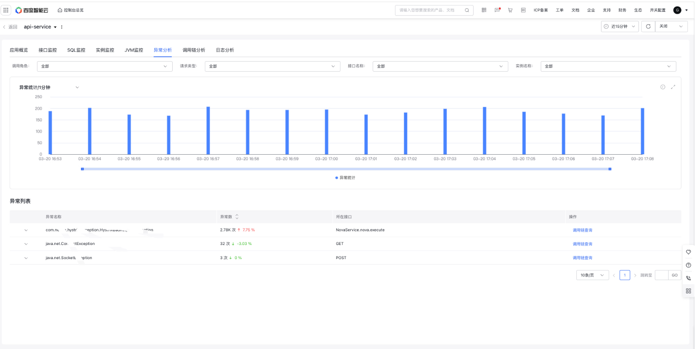Open 控制台总览 home link
This screenshot has width=696, height=349.
71,10
